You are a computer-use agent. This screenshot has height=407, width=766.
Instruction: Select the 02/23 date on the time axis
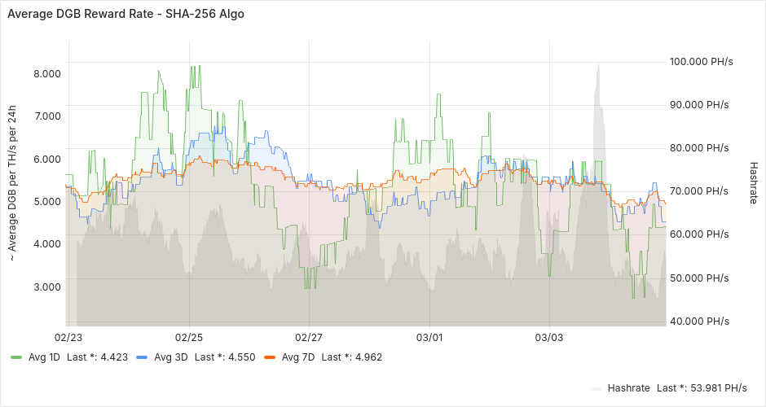tap(68, 337)
